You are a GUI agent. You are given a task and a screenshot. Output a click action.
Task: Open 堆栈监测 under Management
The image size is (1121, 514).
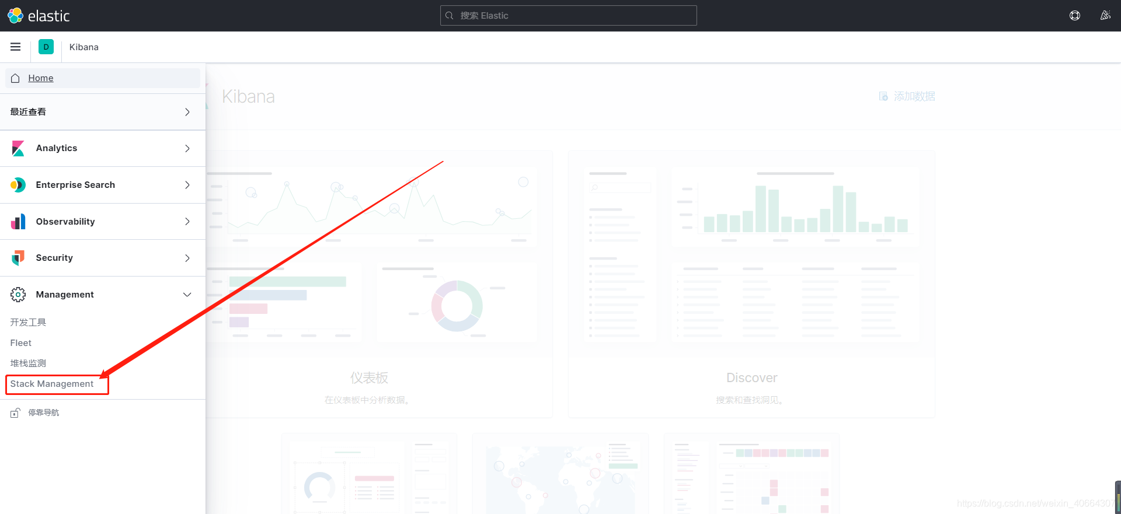[28, 363]
